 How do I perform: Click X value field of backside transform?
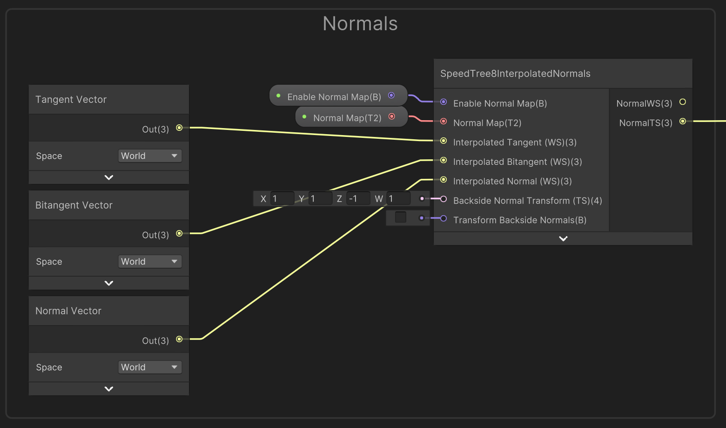click(x=282, y=199)
